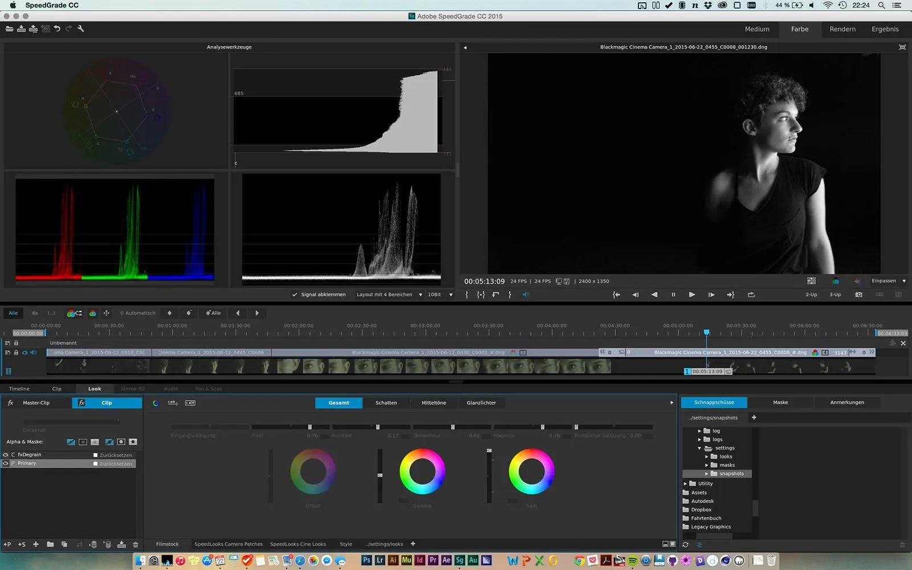Add a secondary layer with +S

(22, 544)
